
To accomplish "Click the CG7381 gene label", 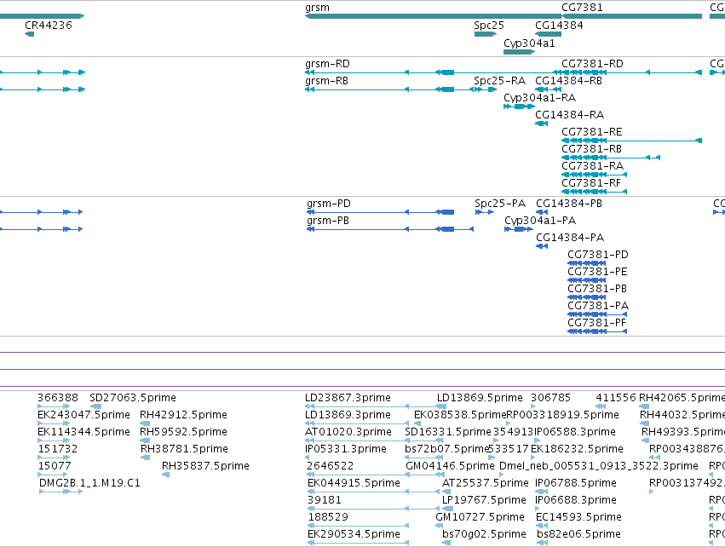I will coord(582,8).
